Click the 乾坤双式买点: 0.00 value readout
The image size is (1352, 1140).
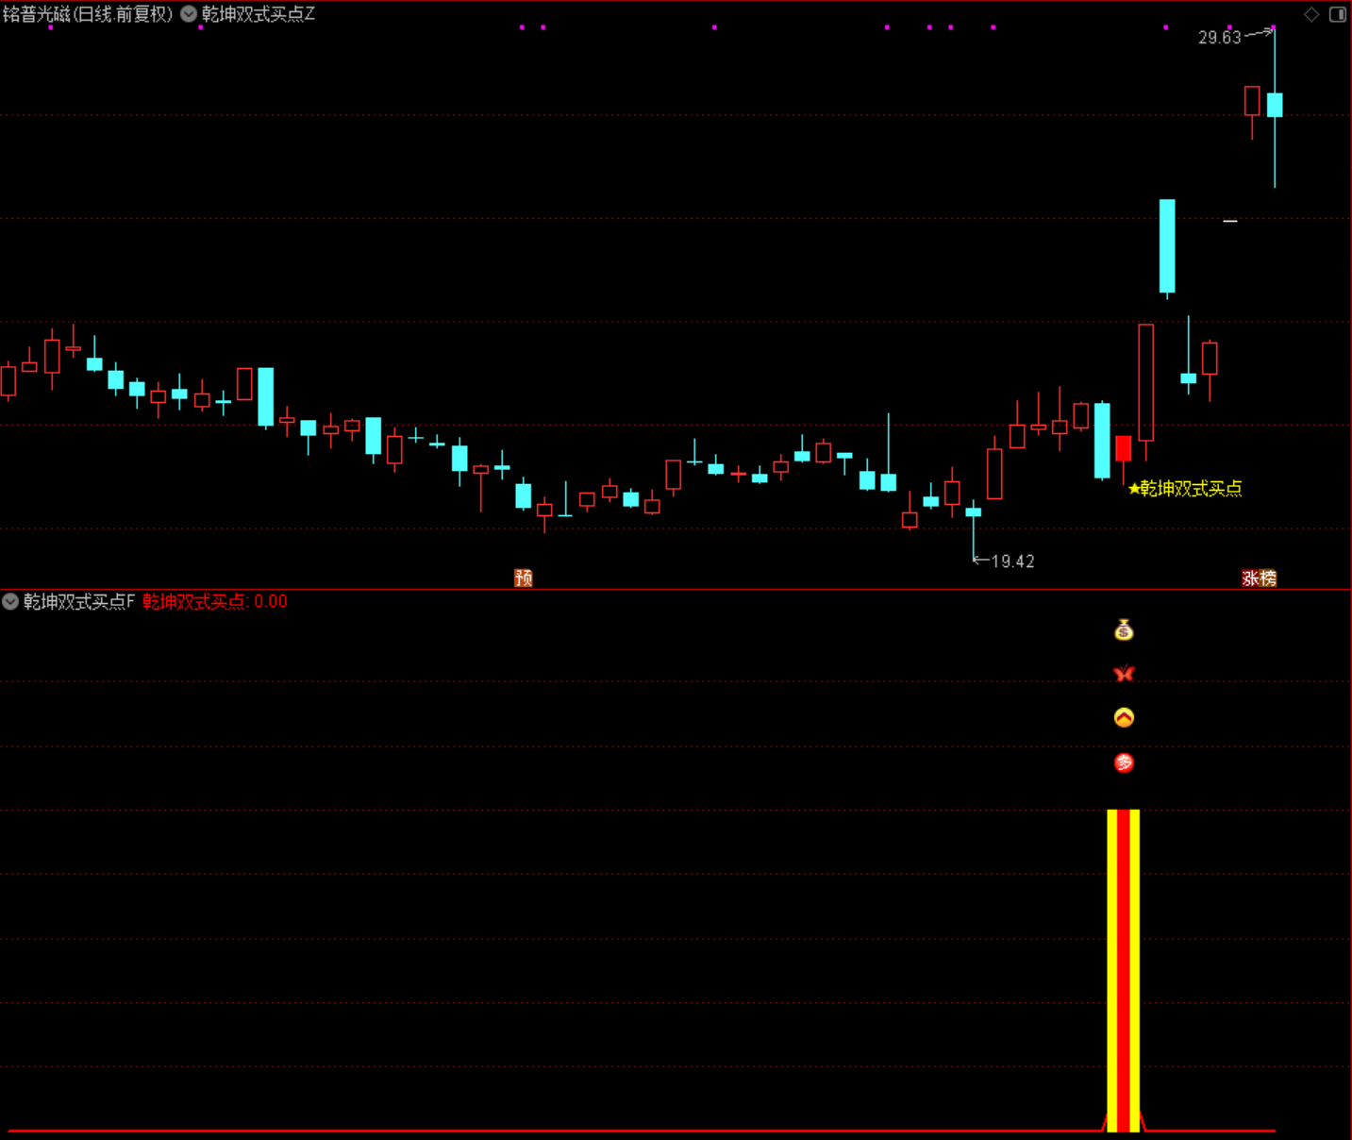click(x=215, y=601)
